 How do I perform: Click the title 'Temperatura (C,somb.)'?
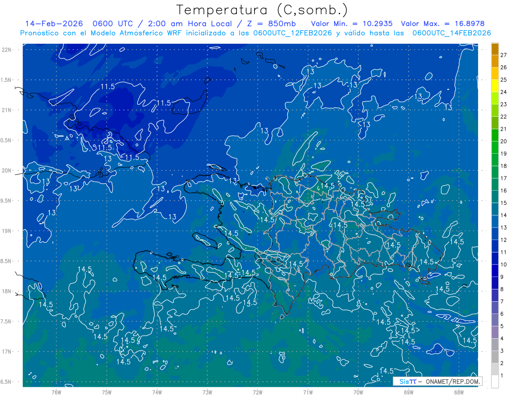(x=262, y=10)
